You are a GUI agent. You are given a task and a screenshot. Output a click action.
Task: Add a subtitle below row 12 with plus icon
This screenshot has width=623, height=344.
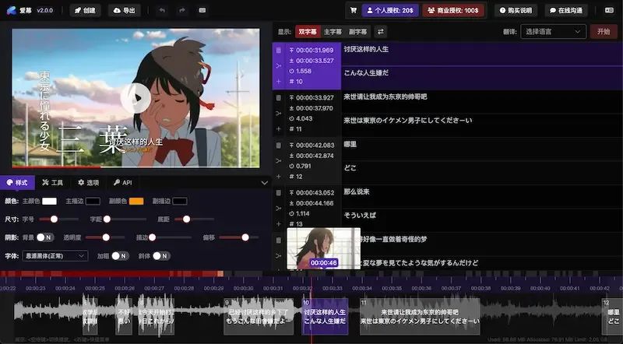279,177
